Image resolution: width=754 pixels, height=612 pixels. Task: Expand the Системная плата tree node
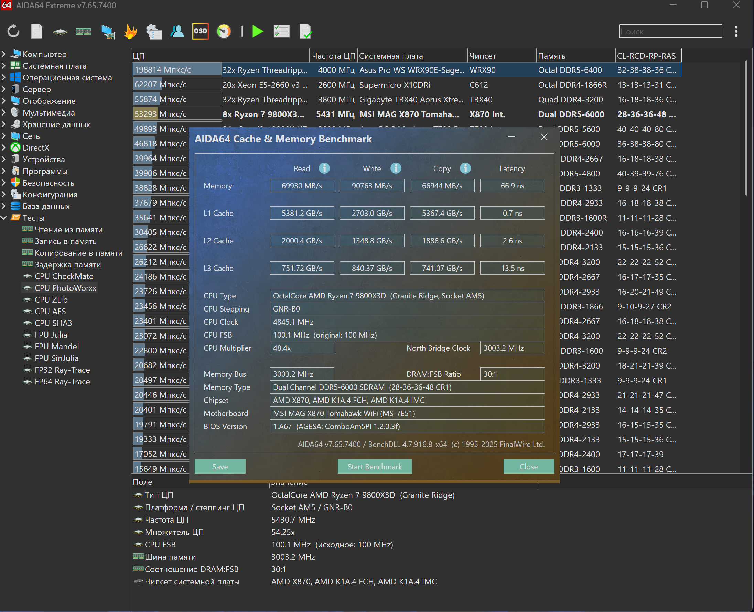(4, 66)
